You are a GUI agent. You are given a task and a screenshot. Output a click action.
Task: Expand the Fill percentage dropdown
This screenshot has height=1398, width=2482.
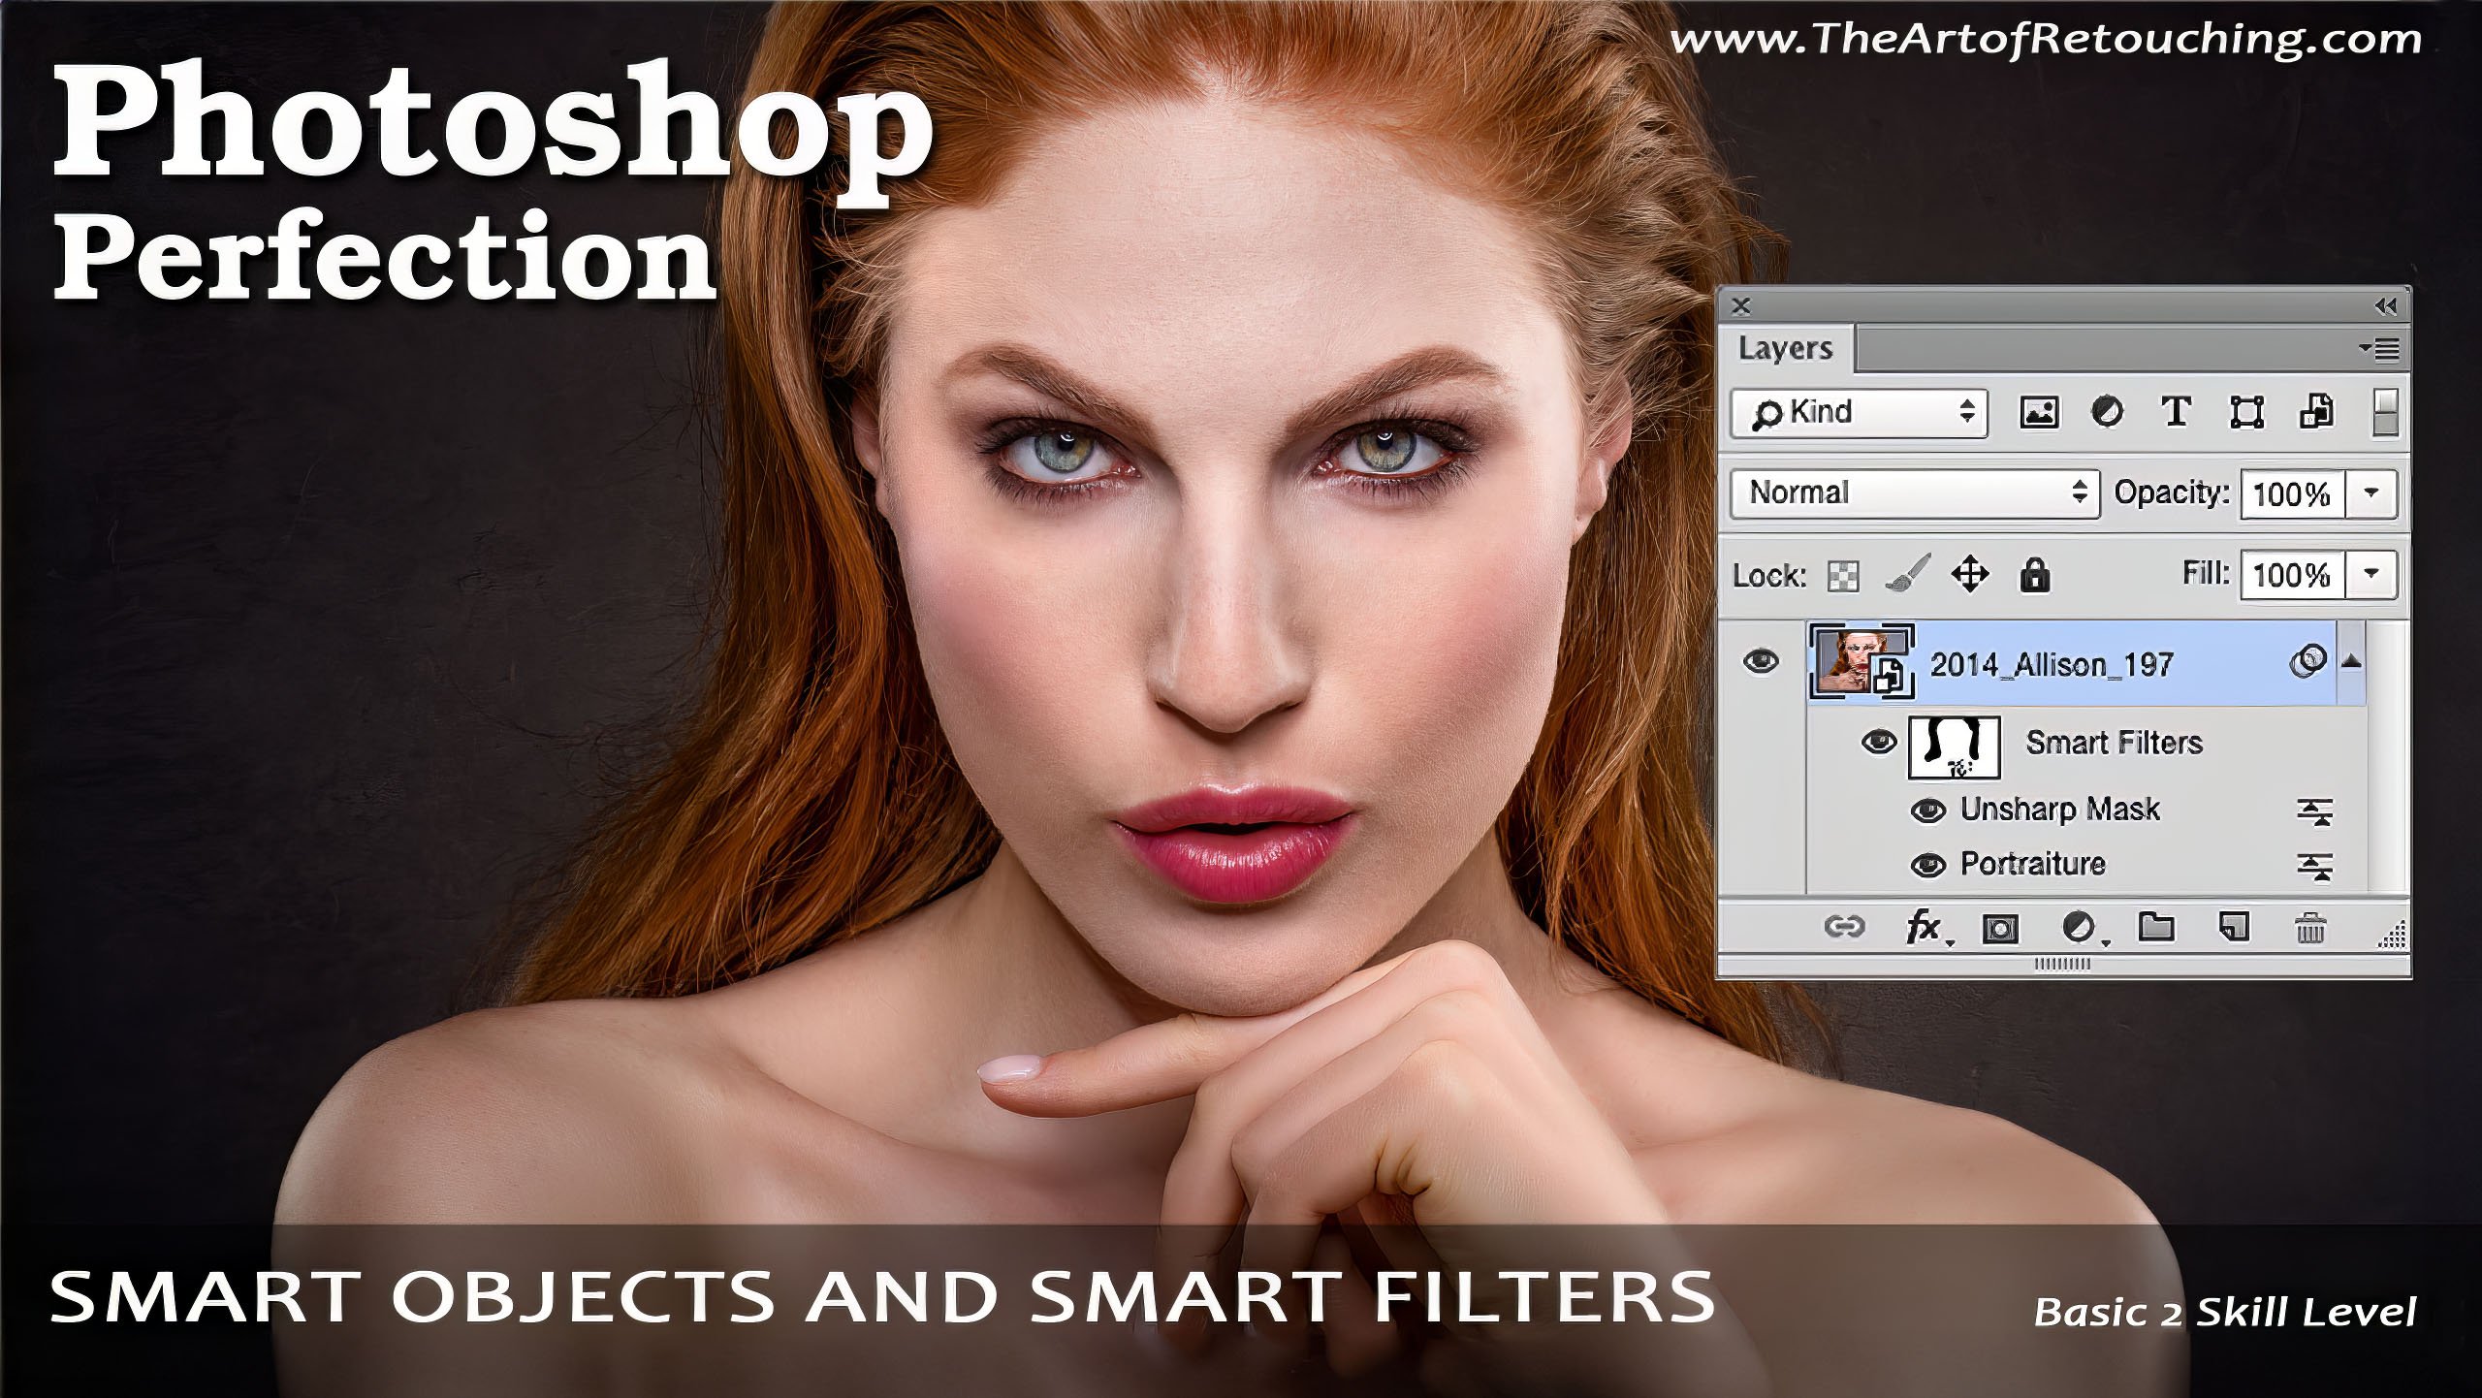click(2385, 573)
